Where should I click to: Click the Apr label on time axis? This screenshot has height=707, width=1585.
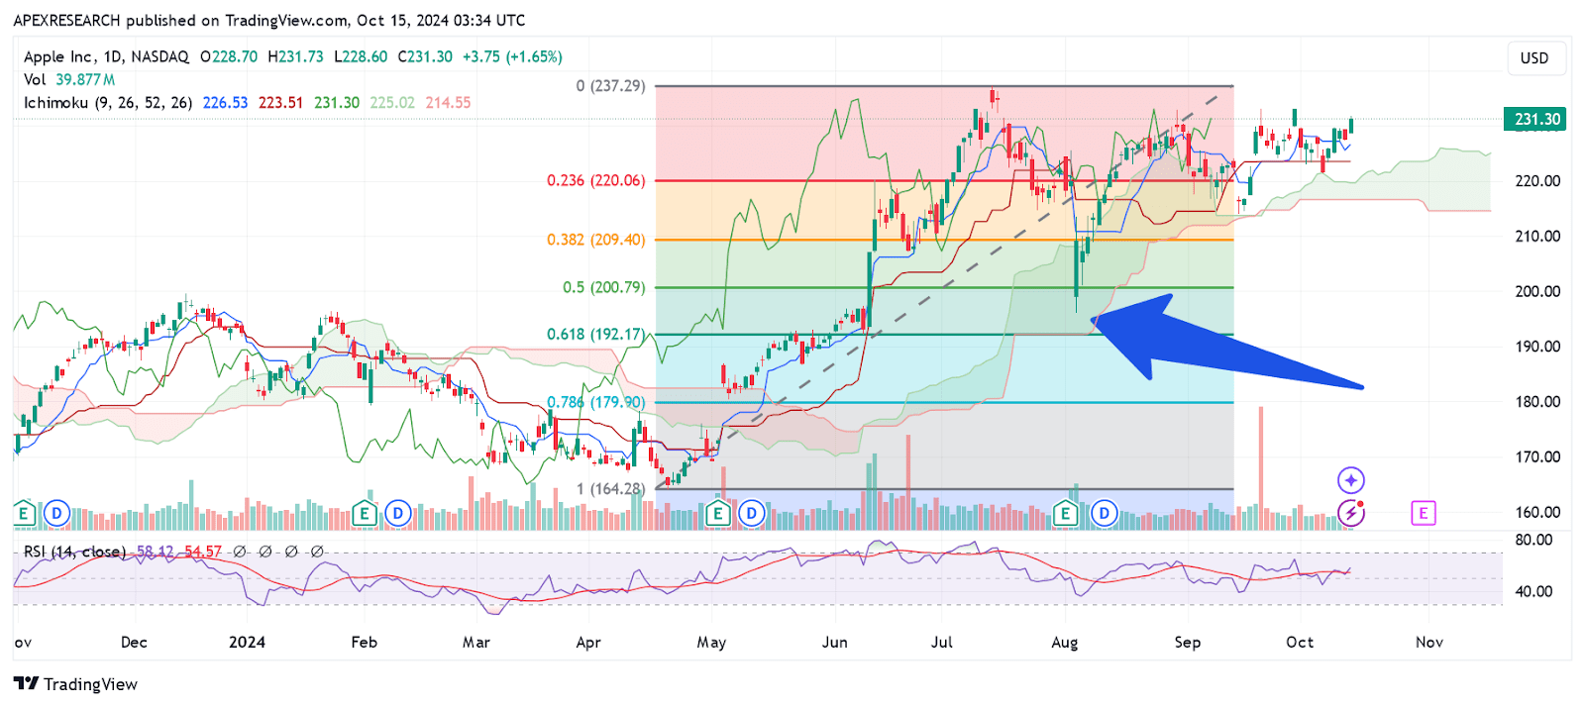coord(588,642)
